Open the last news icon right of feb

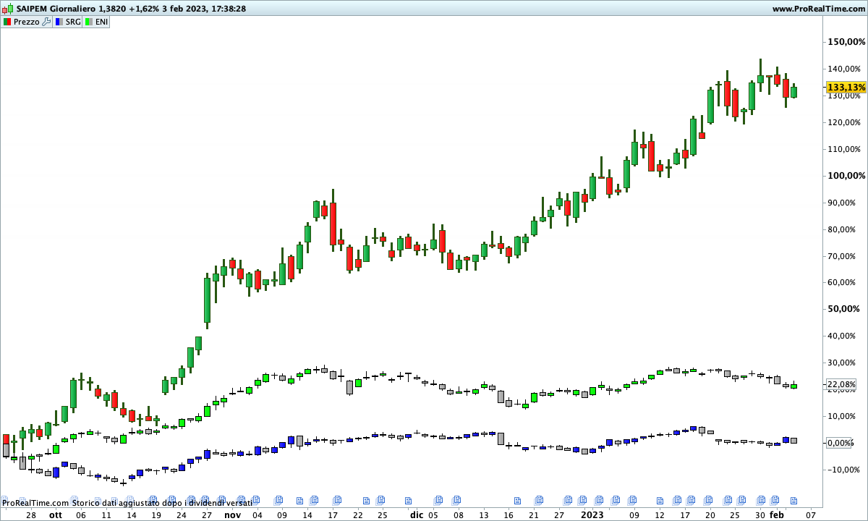click(x=793, y=499)
